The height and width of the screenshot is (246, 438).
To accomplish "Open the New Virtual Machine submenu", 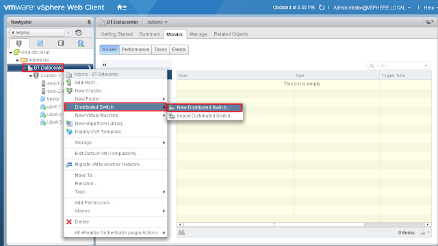I will [x=116, y=115].
